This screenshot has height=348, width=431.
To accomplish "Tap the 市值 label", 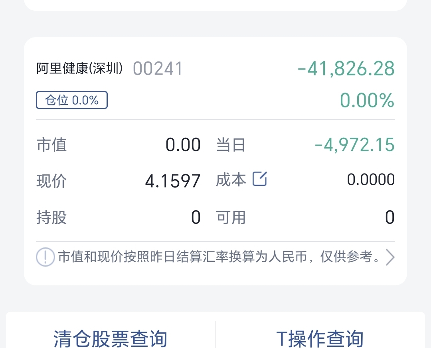I will [x=51, y=145].
